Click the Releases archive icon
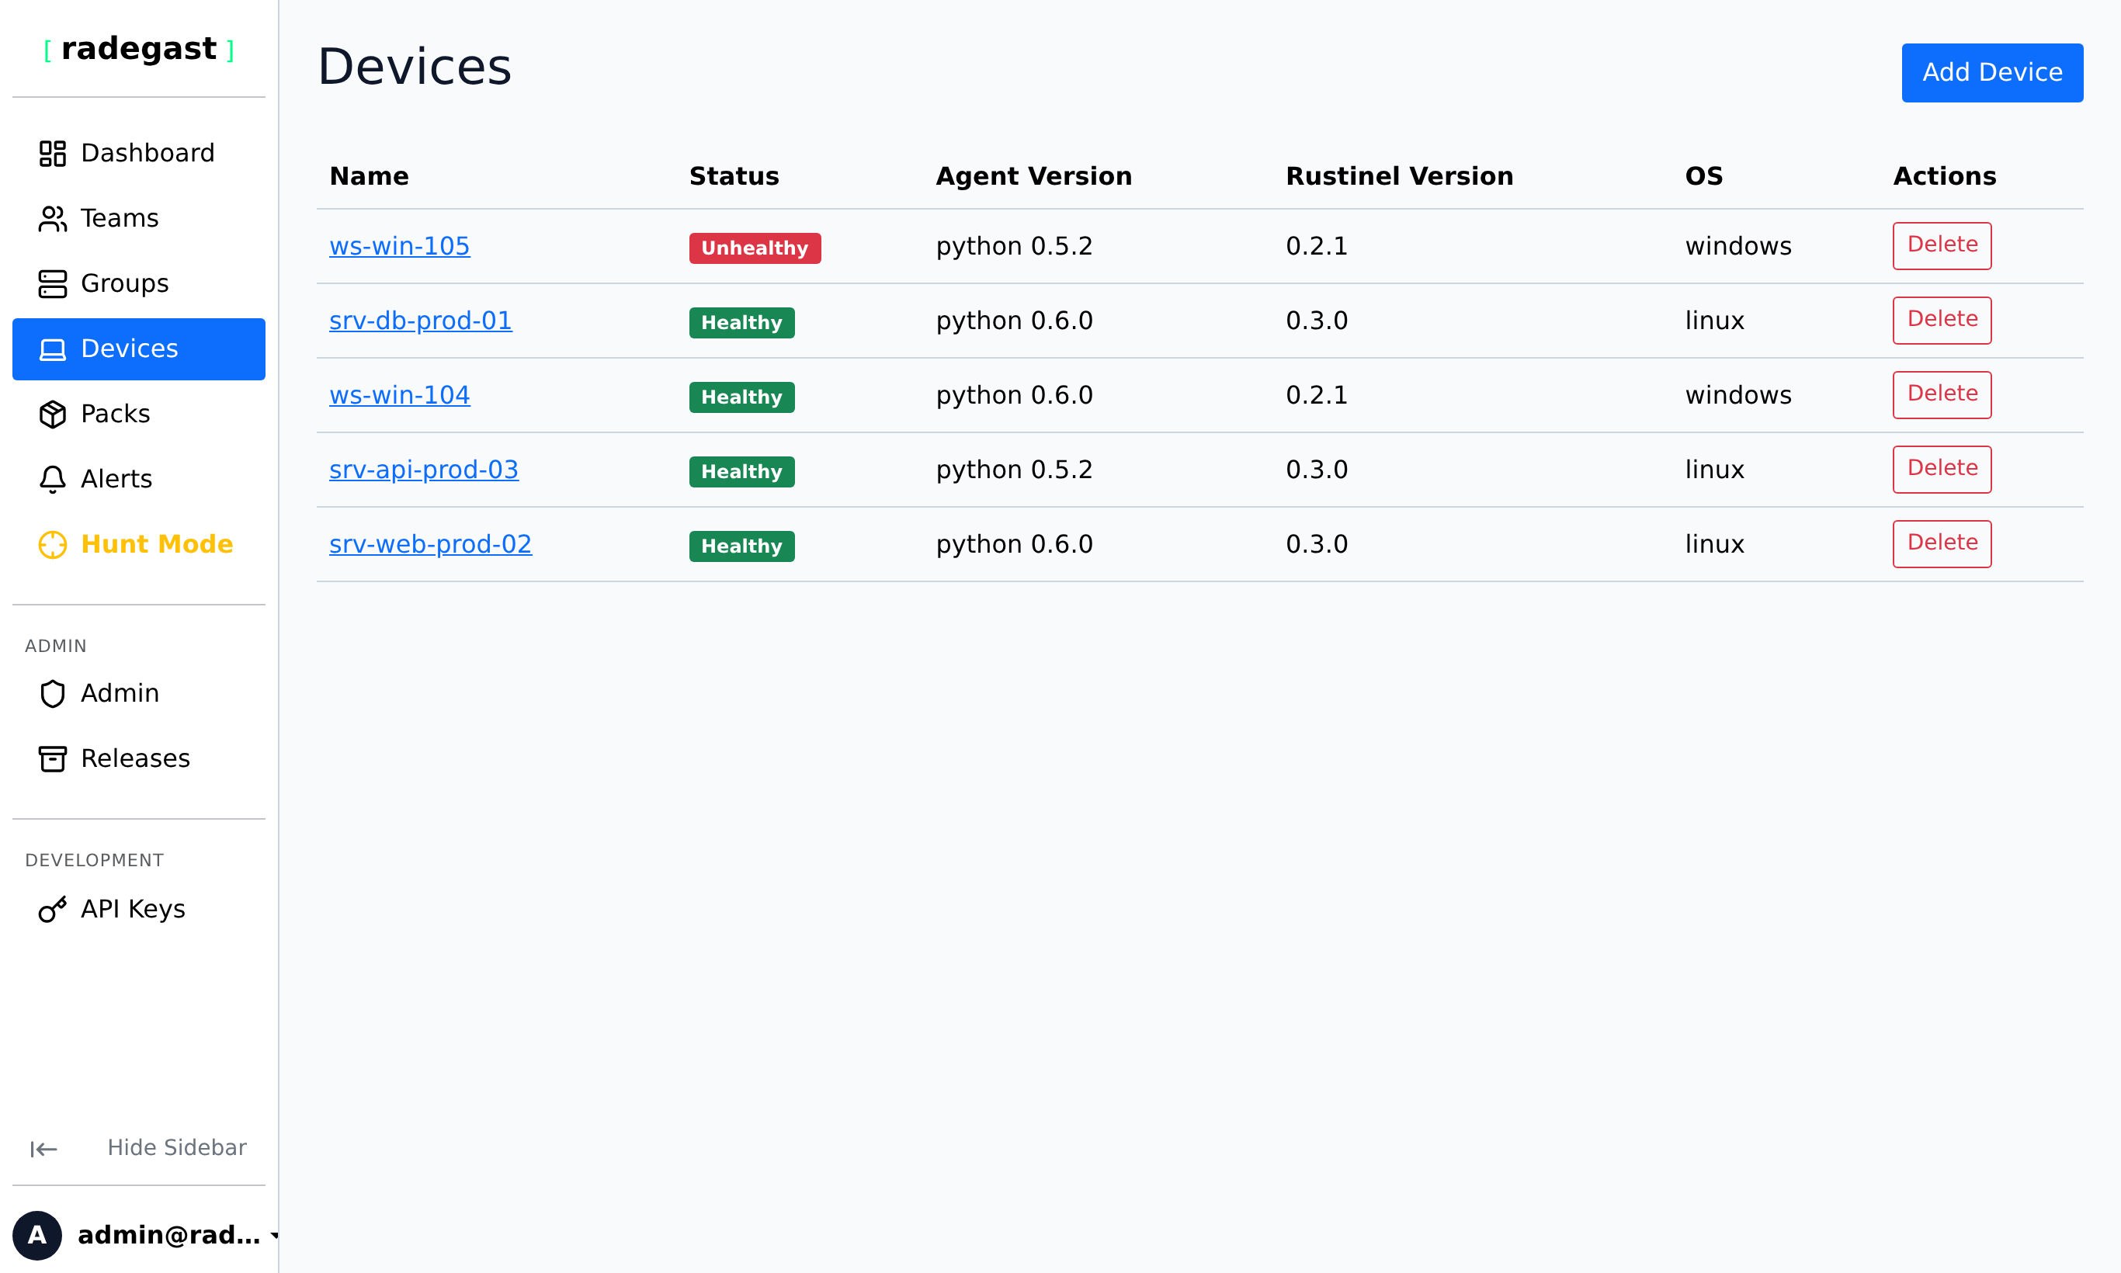The width and height of the screenshot is (2121, 1273). 52,759
